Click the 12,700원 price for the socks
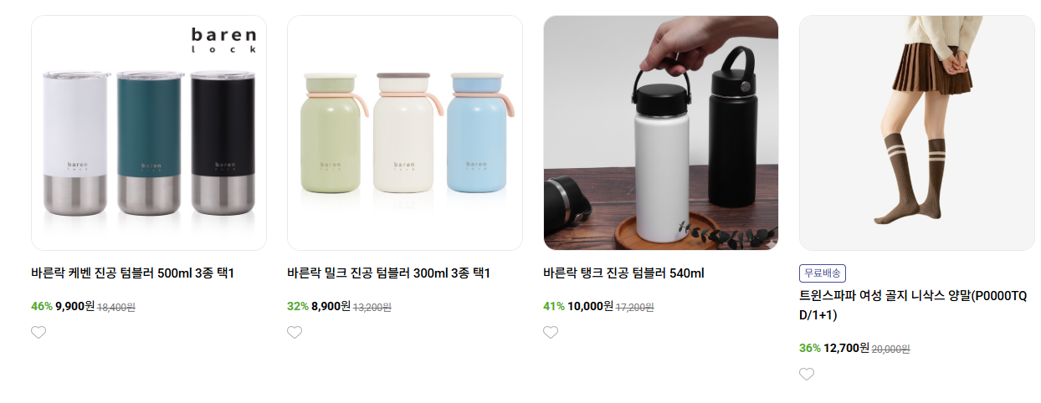Screen dimensions: 1041x403 point(846,348)
